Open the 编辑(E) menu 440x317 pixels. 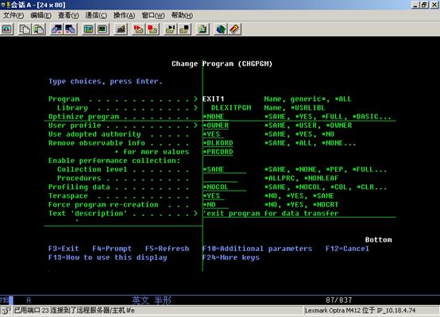tap(41, 15)
